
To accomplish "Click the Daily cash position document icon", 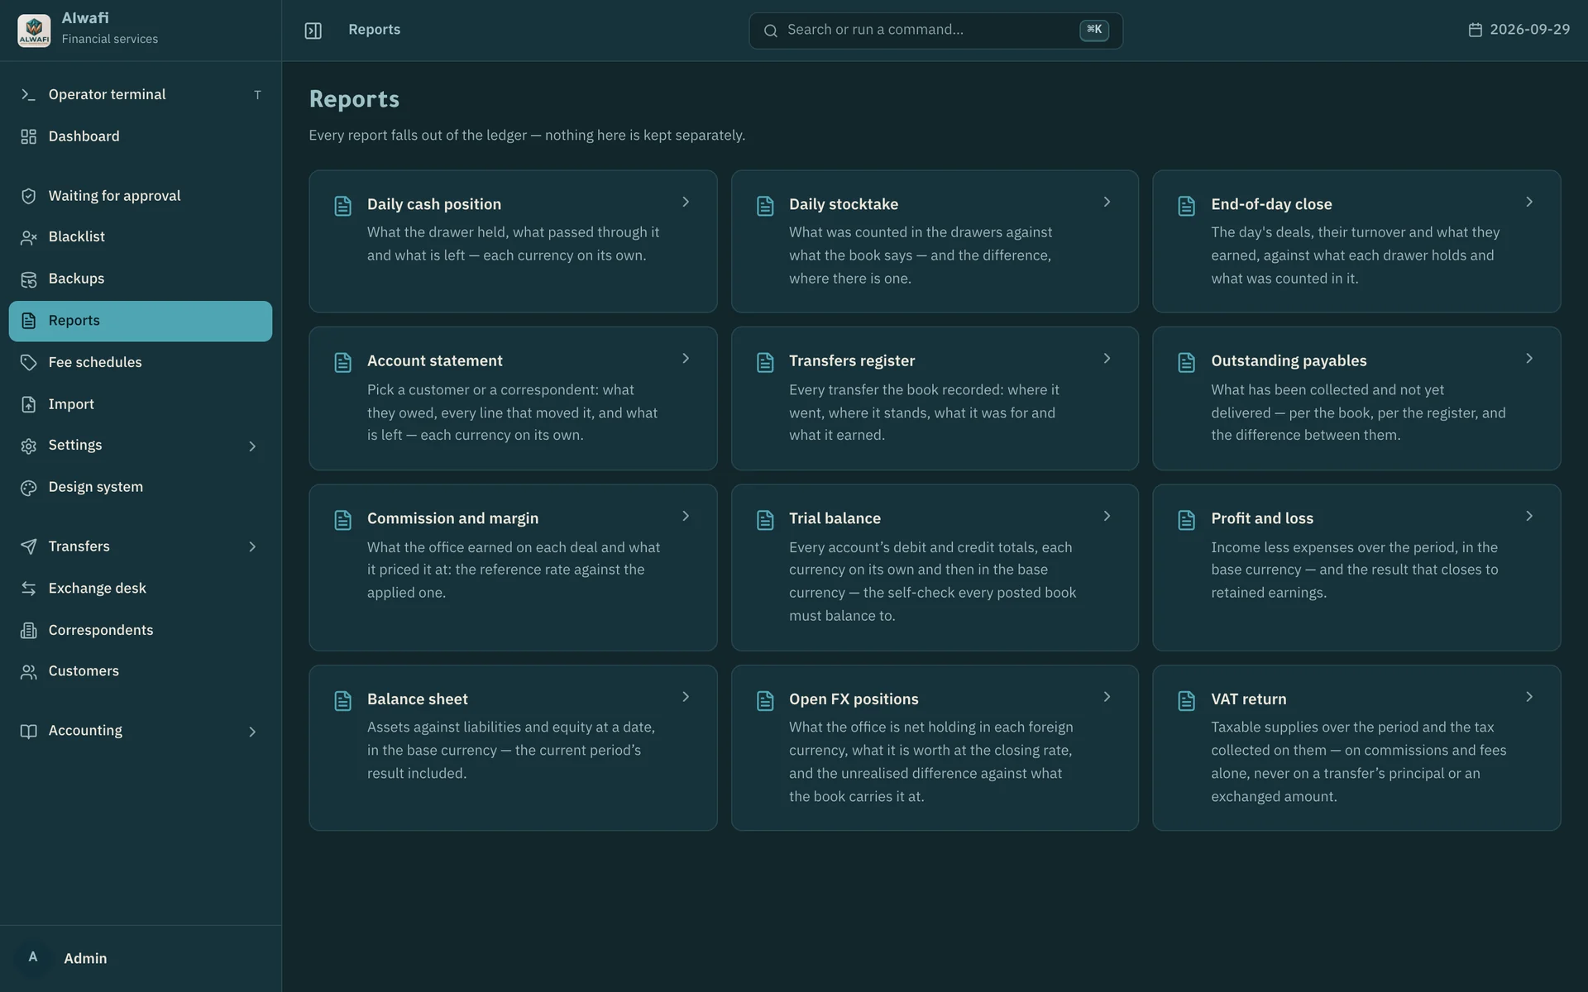I will pyautogui.click(x=342, y=206).
